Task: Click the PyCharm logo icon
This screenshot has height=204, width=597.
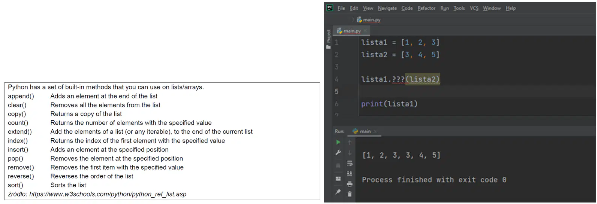Action: click(330, 8)
